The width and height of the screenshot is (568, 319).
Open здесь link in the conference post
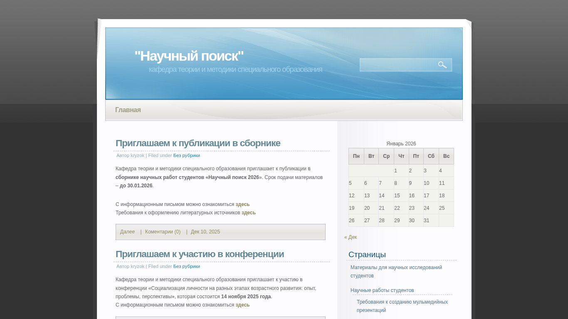242,305
